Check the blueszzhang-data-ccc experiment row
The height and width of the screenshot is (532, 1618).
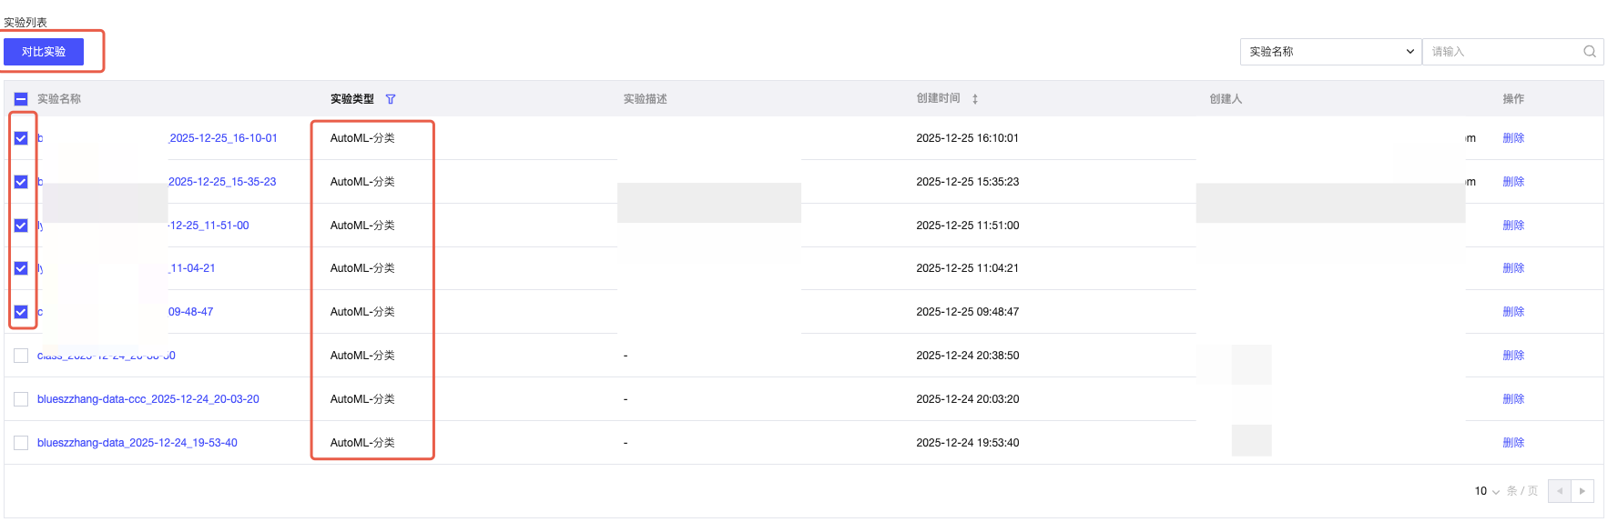(21, 399)
